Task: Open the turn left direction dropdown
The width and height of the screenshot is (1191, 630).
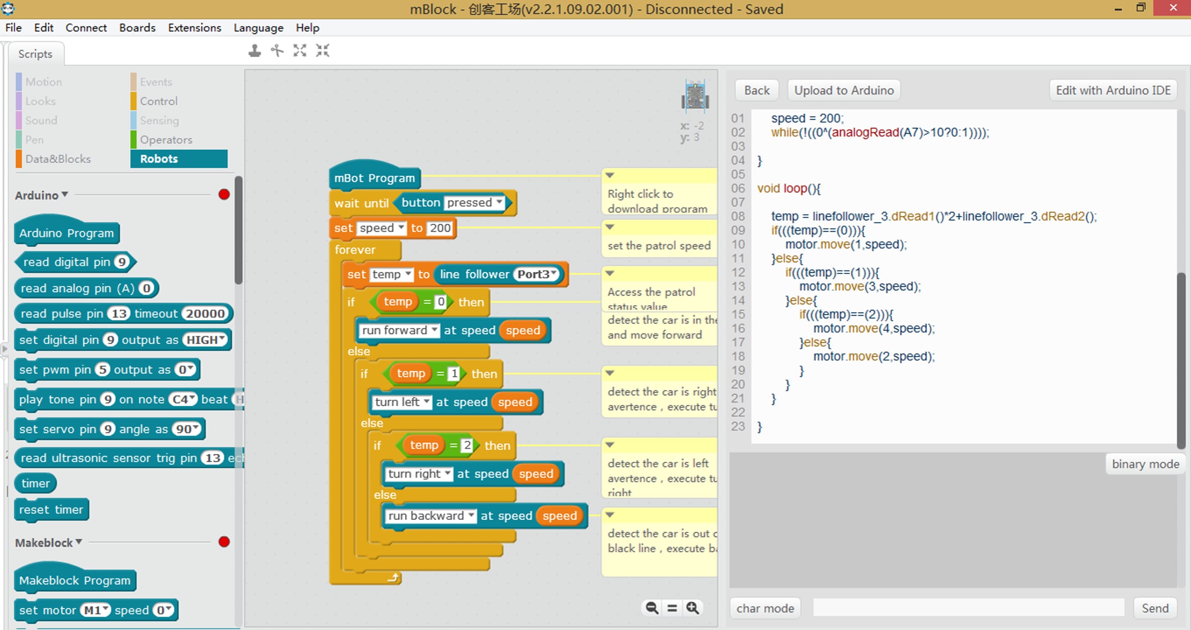Action: click(426, 401)
